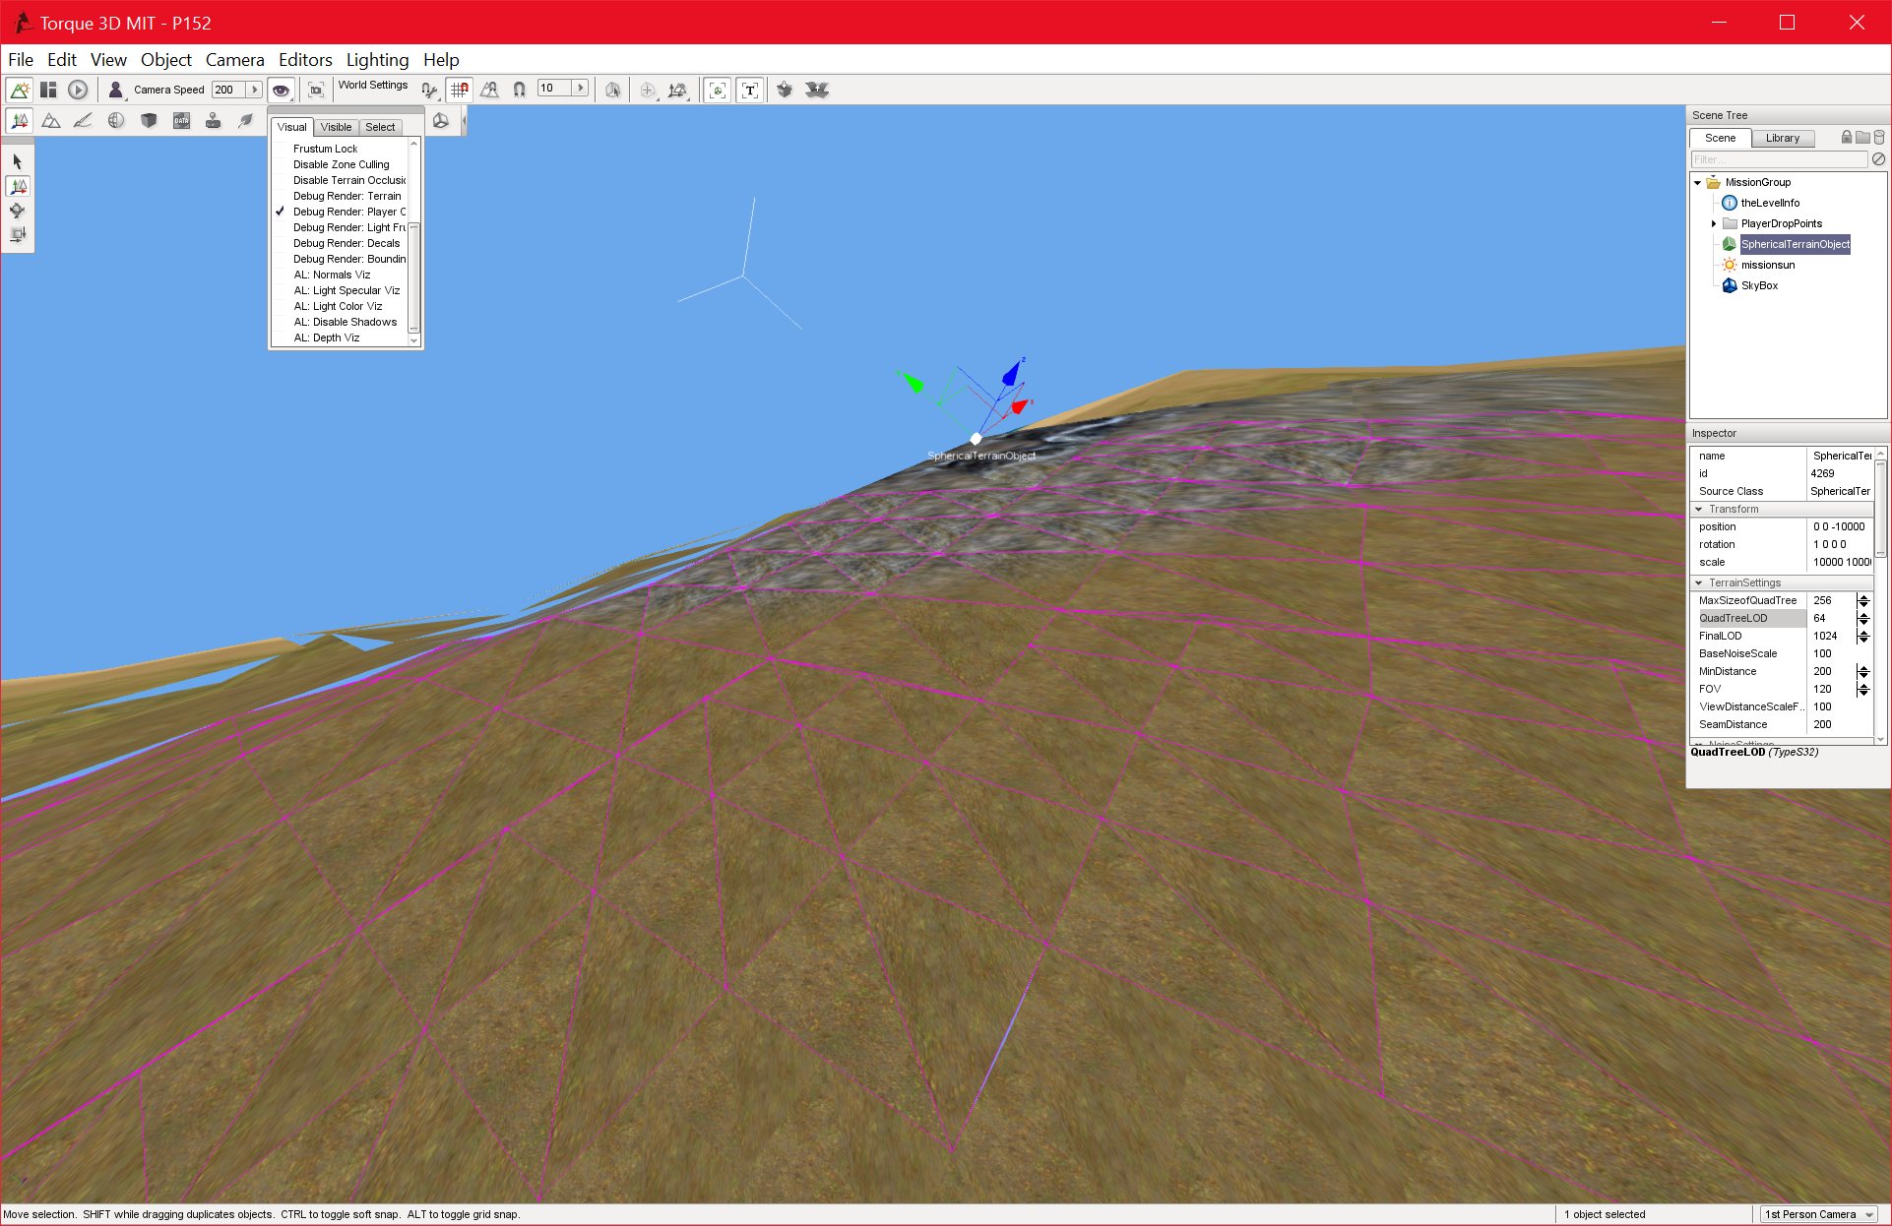Enable Disable Zone Culling option
Viewport: 1892px width, 1226px height.
click(x=341, y=164)
